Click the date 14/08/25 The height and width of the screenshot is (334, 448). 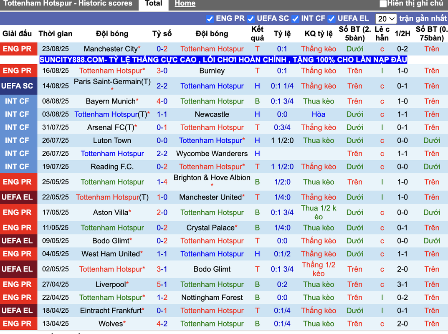pyautogui.click(x=56, y=86)
